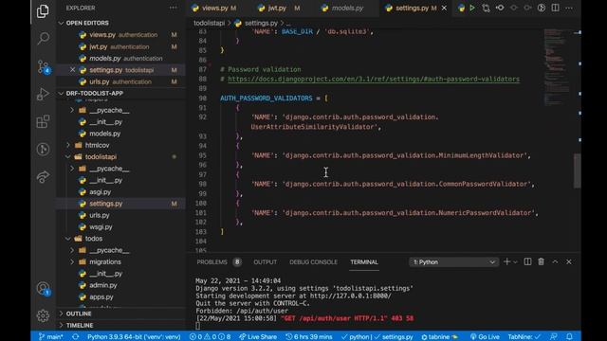Click the notifications bell in the status bar
This screenshot has height=341, width=607.
[569, 336]
